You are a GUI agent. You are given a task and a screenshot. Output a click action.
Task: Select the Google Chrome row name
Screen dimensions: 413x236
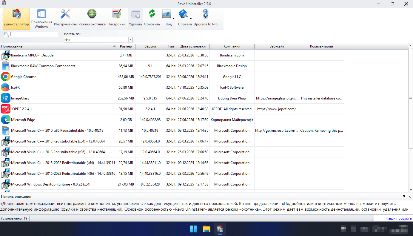point(24,77)
